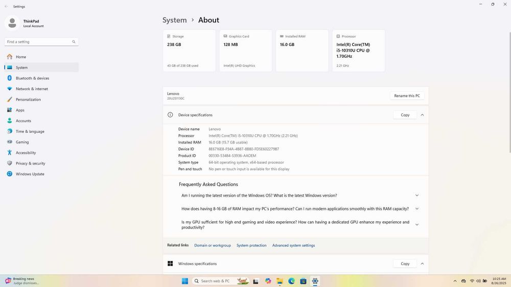Click the page vertical scrollbar
This screenshot has height=287, width=511.
click(x=509, y=92)
